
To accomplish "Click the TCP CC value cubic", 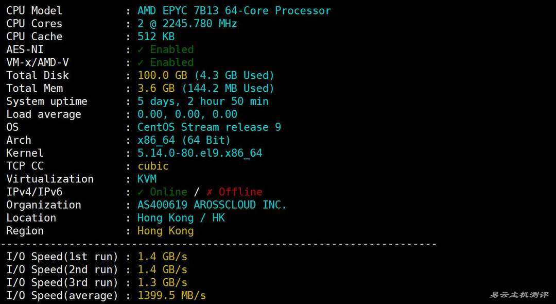I will (153, 166).
